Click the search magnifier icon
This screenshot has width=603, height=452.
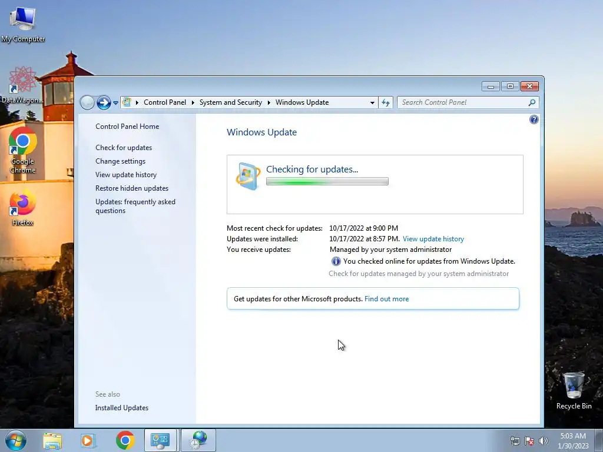(x=532, y=102)
